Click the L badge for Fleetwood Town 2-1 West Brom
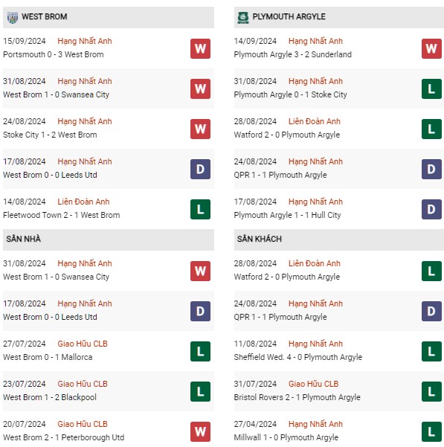This screenshot has width=444, height=447. pyautogui.click(x=200, y=209)
